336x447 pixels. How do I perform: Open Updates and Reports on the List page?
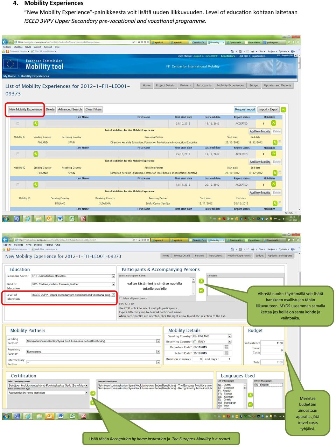(278, 86)
